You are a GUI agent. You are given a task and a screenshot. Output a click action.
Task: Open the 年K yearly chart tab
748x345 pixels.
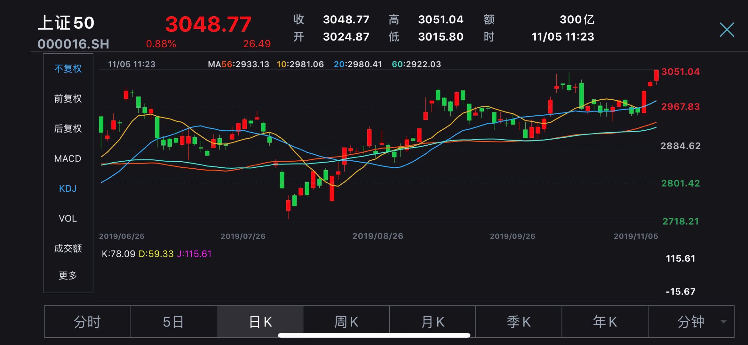605,322
